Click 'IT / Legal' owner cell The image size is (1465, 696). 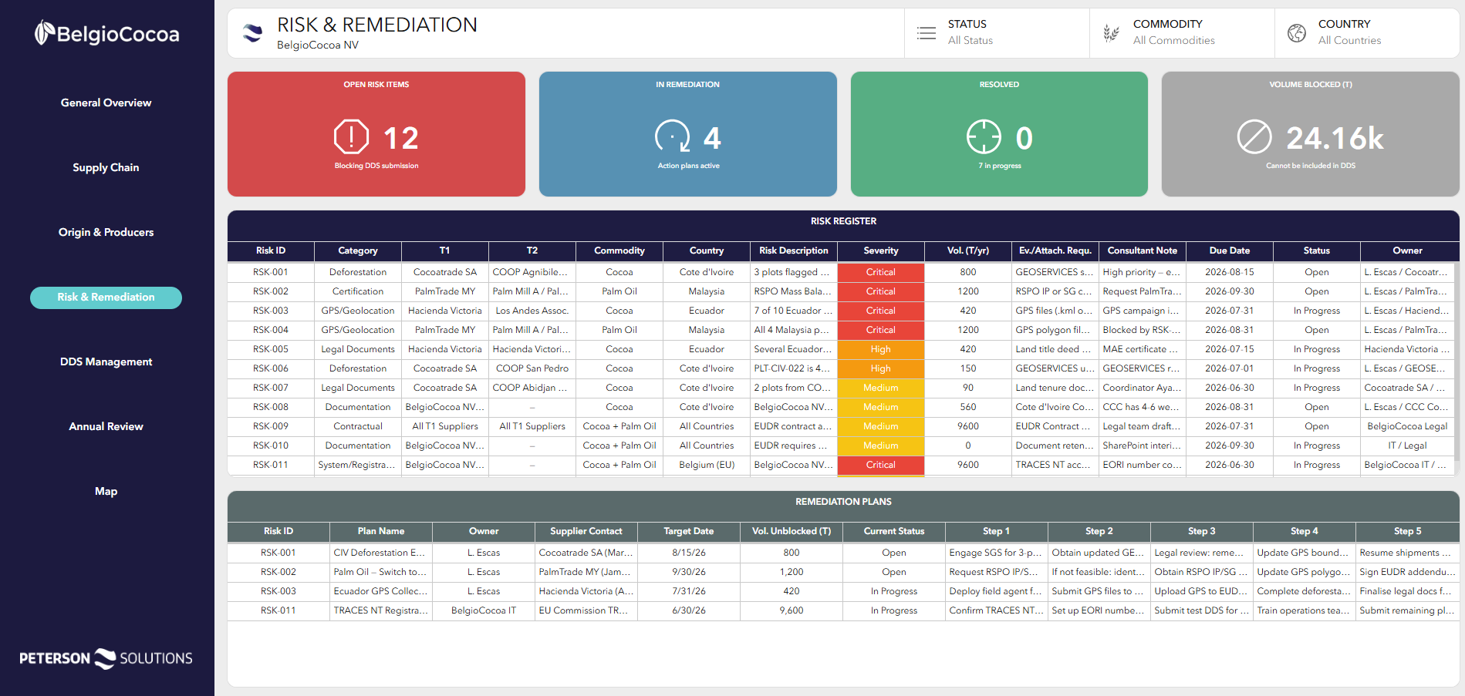(x=1408, y=446)
